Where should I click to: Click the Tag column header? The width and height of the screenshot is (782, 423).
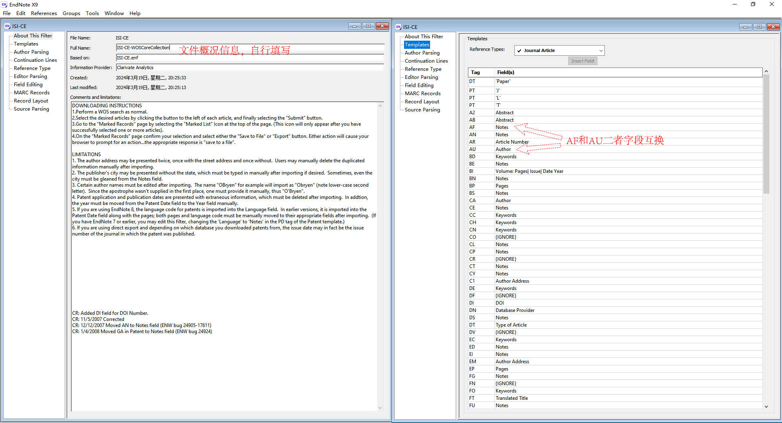coord(481,72)
